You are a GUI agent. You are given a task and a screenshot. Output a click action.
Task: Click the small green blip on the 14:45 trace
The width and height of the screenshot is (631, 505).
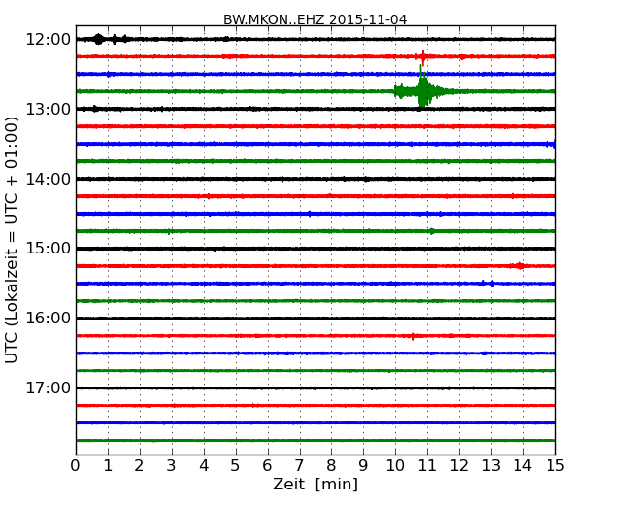point(431,231)
